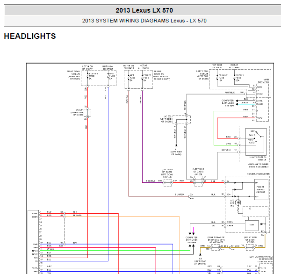Select the VIO wire label
The image size is (281, 274).
pos(213,226)
